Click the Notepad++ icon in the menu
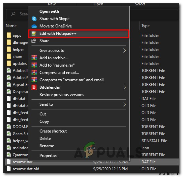Image resolution: width=183 pixels, height=177 pixels. coord(34,33)
